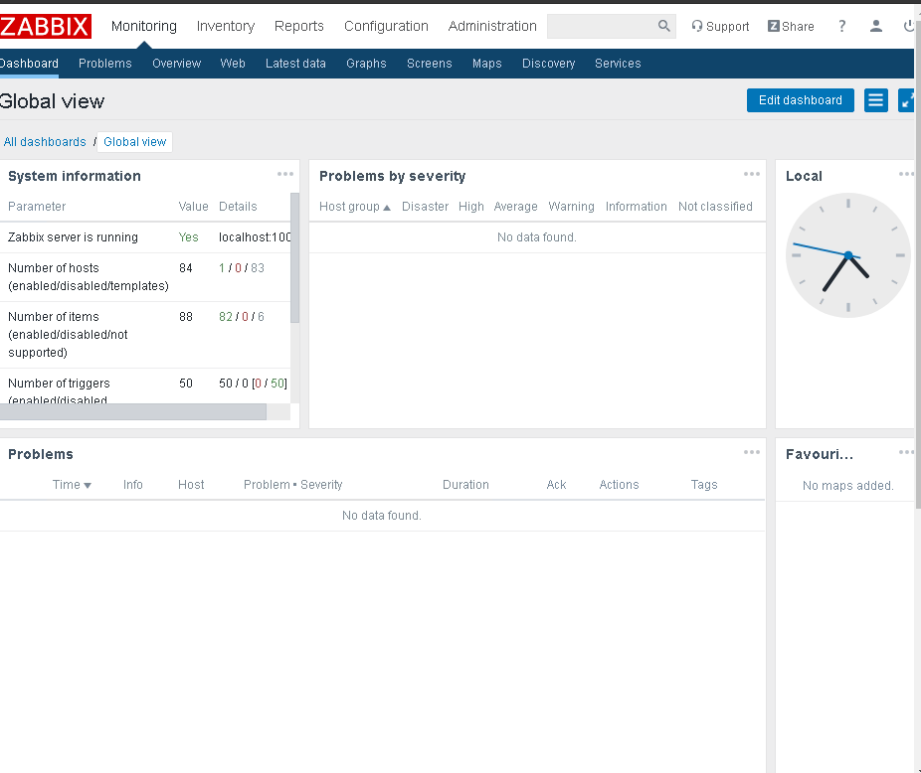Click the 'Zabbix server is running' row
The height and width of the screenshot is (773, 921).
point(145,237)
